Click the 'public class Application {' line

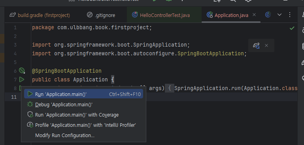pos(74,79)
